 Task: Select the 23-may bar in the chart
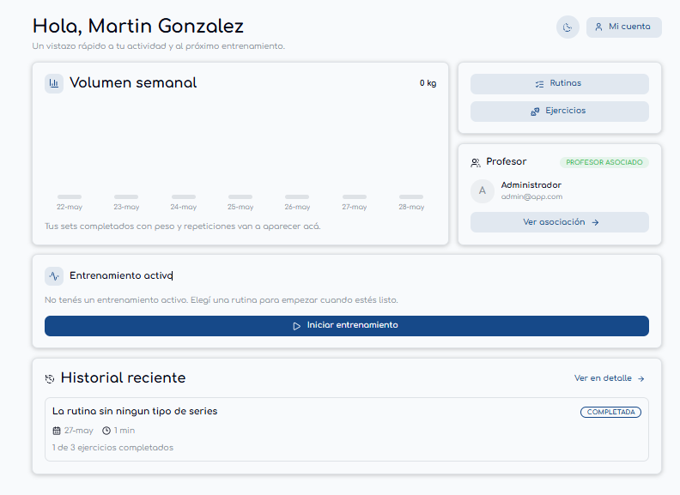126,196
